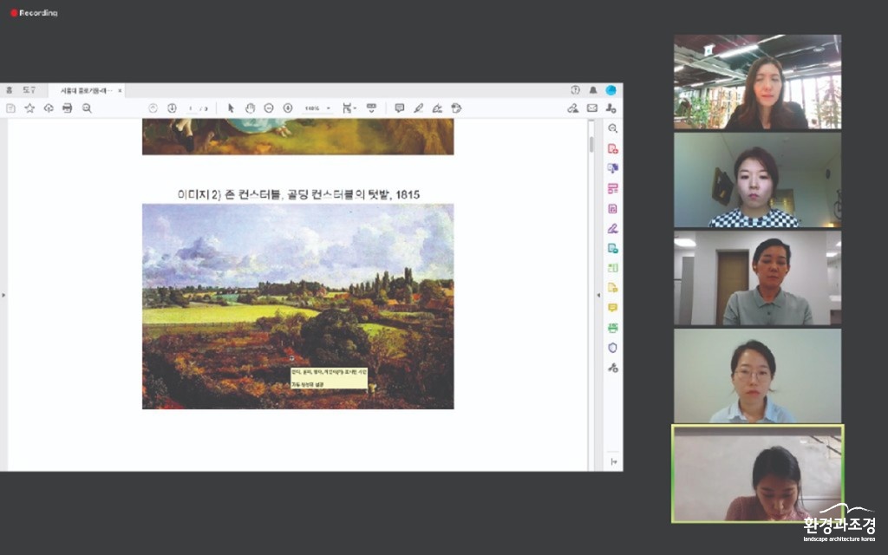Click the vertical scrollbar thumb of the document
888x555 pixels.
click(591, 144)
